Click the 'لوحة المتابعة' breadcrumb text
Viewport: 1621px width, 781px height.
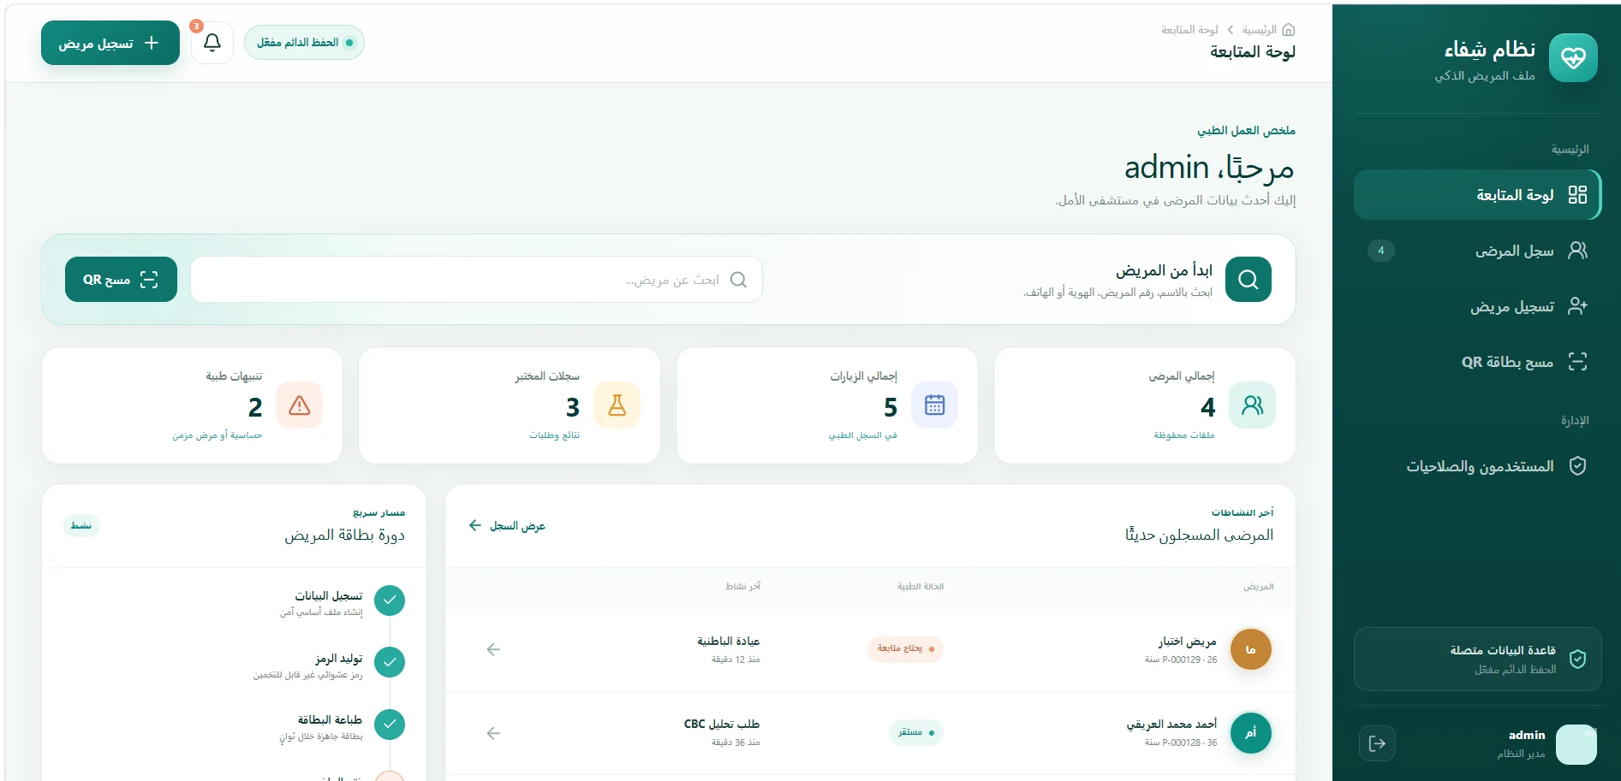point(1189,30)
